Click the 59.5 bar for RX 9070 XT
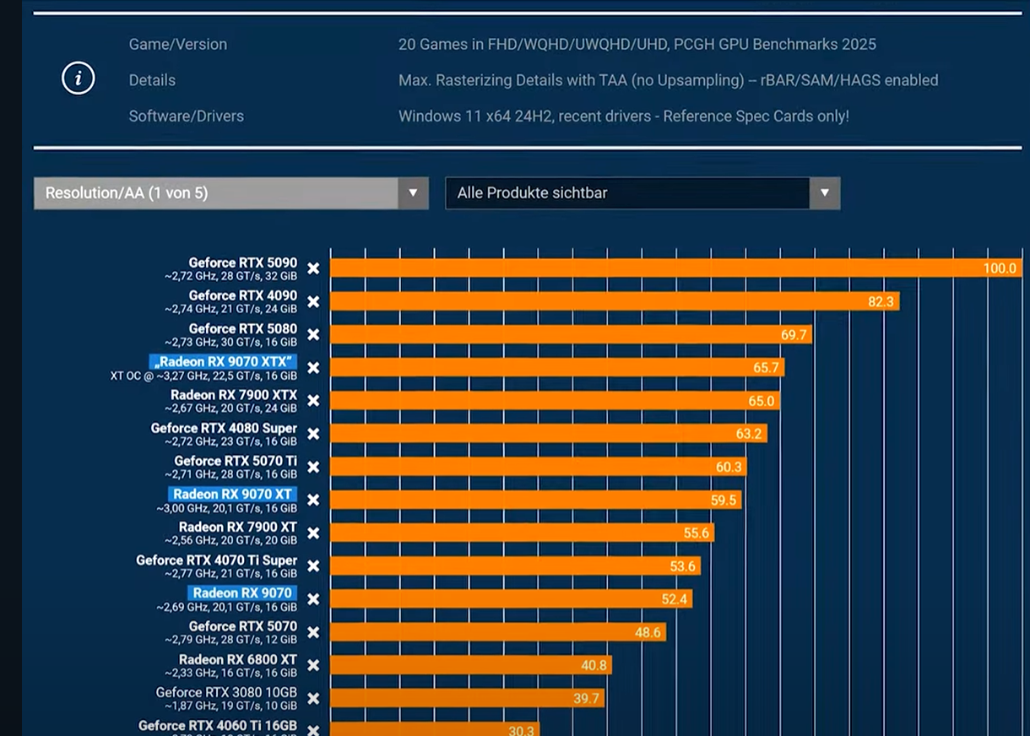Screen dimensions: 1030x736 (536, 500)
